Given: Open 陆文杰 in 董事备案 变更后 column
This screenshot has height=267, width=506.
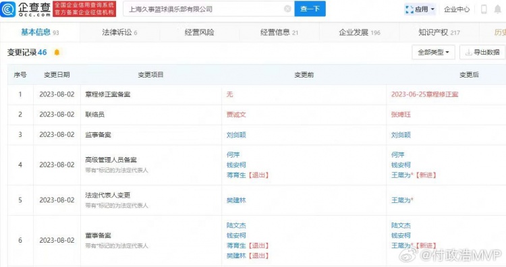Looking at the screenshot, I should click(x=401, y=225).
